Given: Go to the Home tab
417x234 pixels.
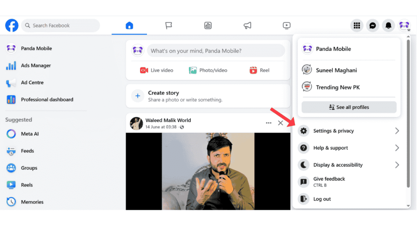Looking at the screenshot, I should [x=129, y=26].
